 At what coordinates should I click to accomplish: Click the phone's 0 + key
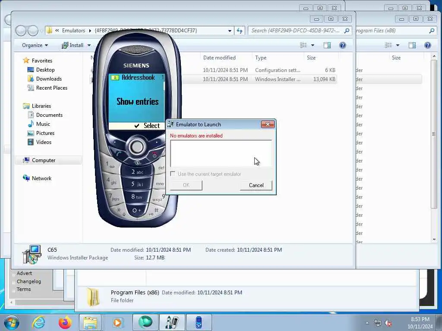tap(136, 210)
